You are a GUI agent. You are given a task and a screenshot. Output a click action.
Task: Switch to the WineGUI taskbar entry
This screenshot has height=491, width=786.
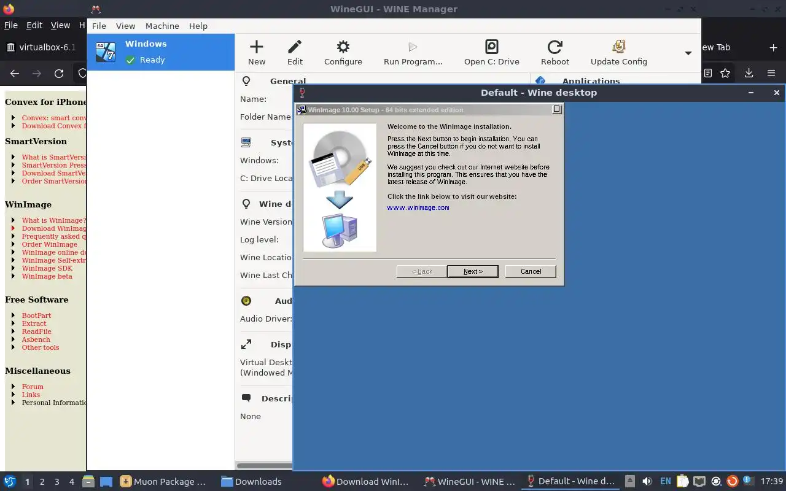click(470, 482)
